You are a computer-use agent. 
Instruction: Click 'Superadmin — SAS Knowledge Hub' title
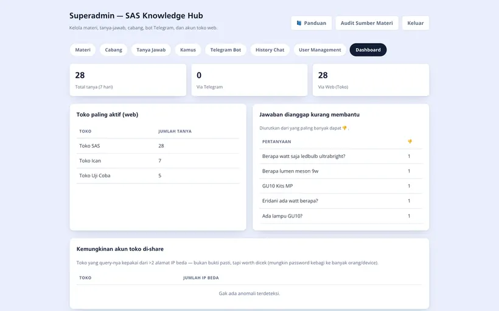point(136,16)
